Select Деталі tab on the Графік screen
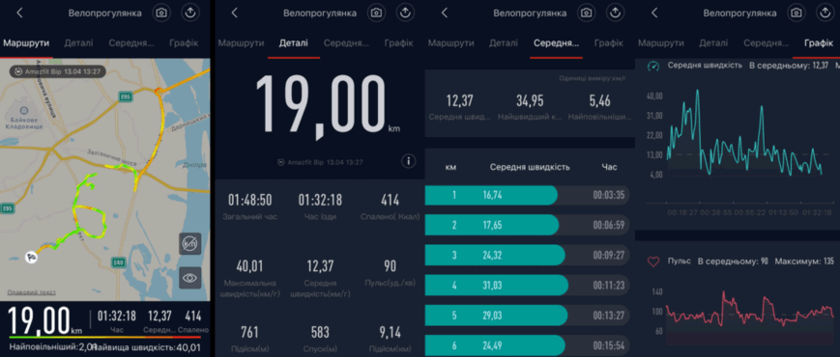 click(713, 43)
